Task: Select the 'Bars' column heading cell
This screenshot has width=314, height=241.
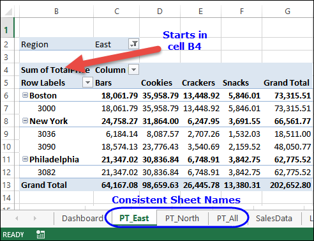Action: [x=117, y=82]
